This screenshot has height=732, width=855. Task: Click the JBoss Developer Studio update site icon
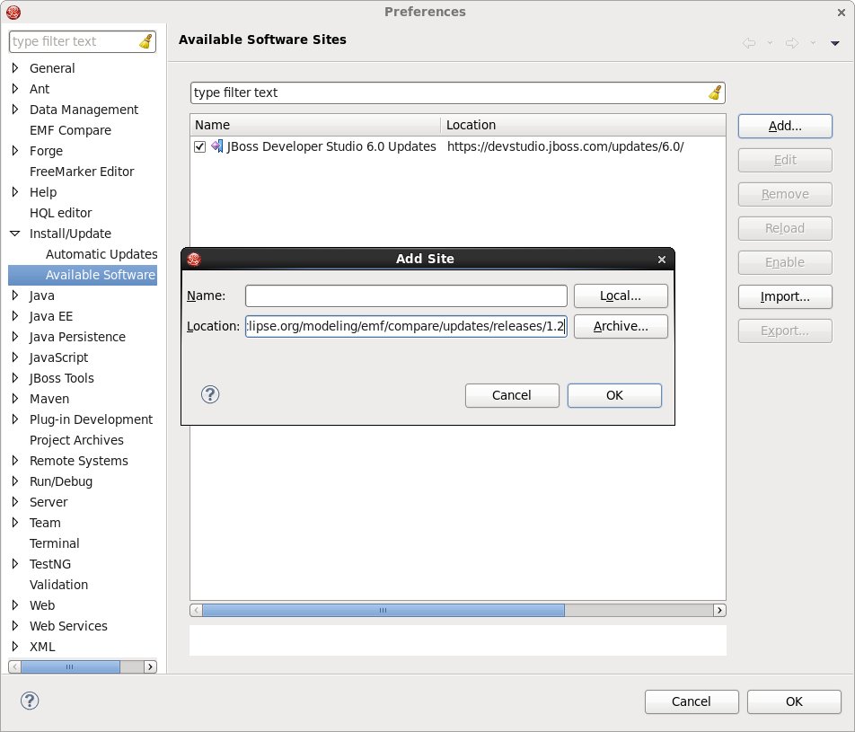[217, 146]
